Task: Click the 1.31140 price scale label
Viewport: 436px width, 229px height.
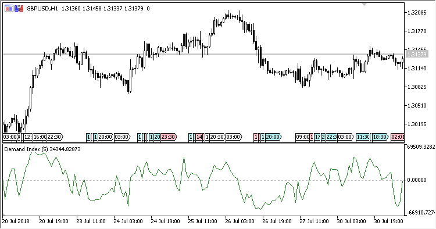Action: [417, 69]
